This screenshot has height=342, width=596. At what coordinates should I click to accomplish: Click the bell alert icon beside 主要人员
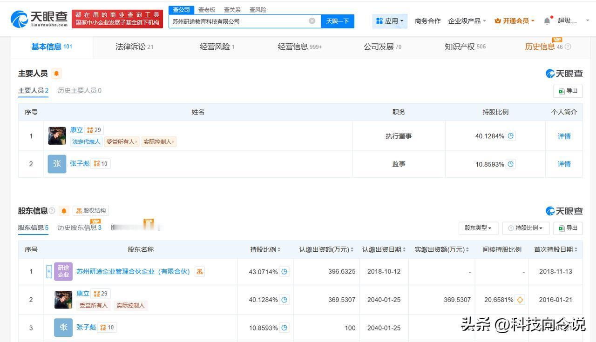click(x=56, y=74)
